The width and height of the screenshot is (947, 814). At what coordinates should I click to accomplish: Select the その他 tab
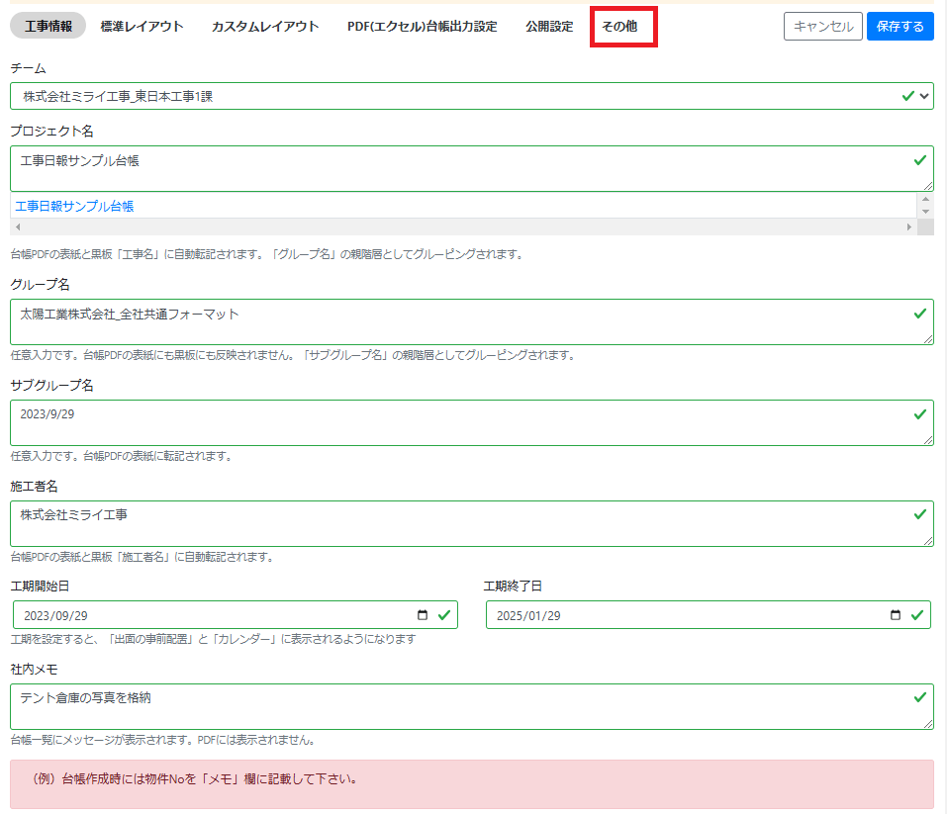[x=619, y=26]
